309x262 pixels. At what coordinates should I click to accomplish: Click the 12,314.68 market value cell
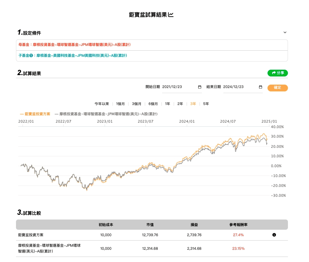pyautogui.click(x=150, y=249)
